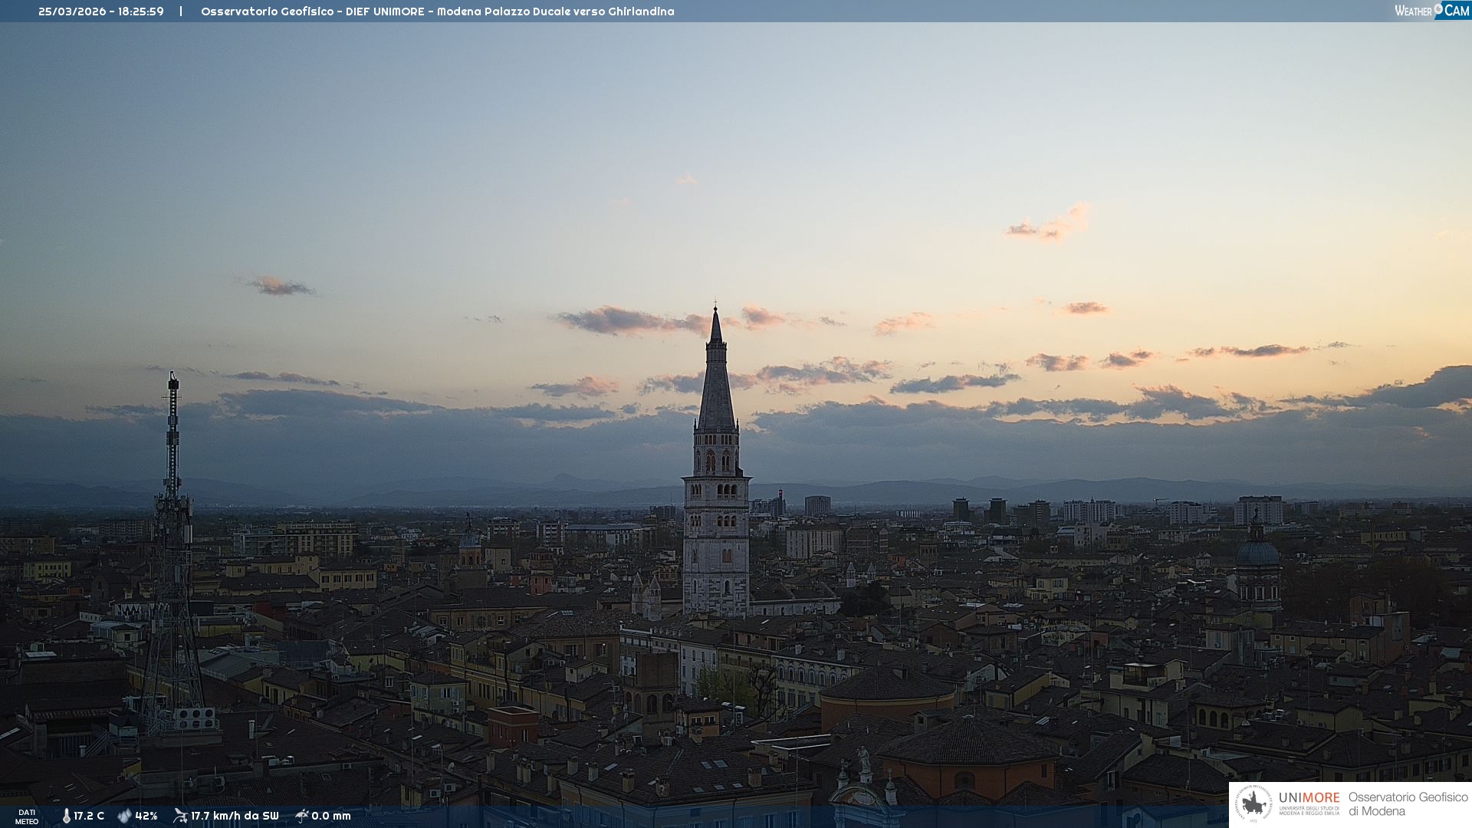Viewport: 1472px width, 828px height.
Task: Click the thermometer temperature icon
Action: tap(66, 816)
